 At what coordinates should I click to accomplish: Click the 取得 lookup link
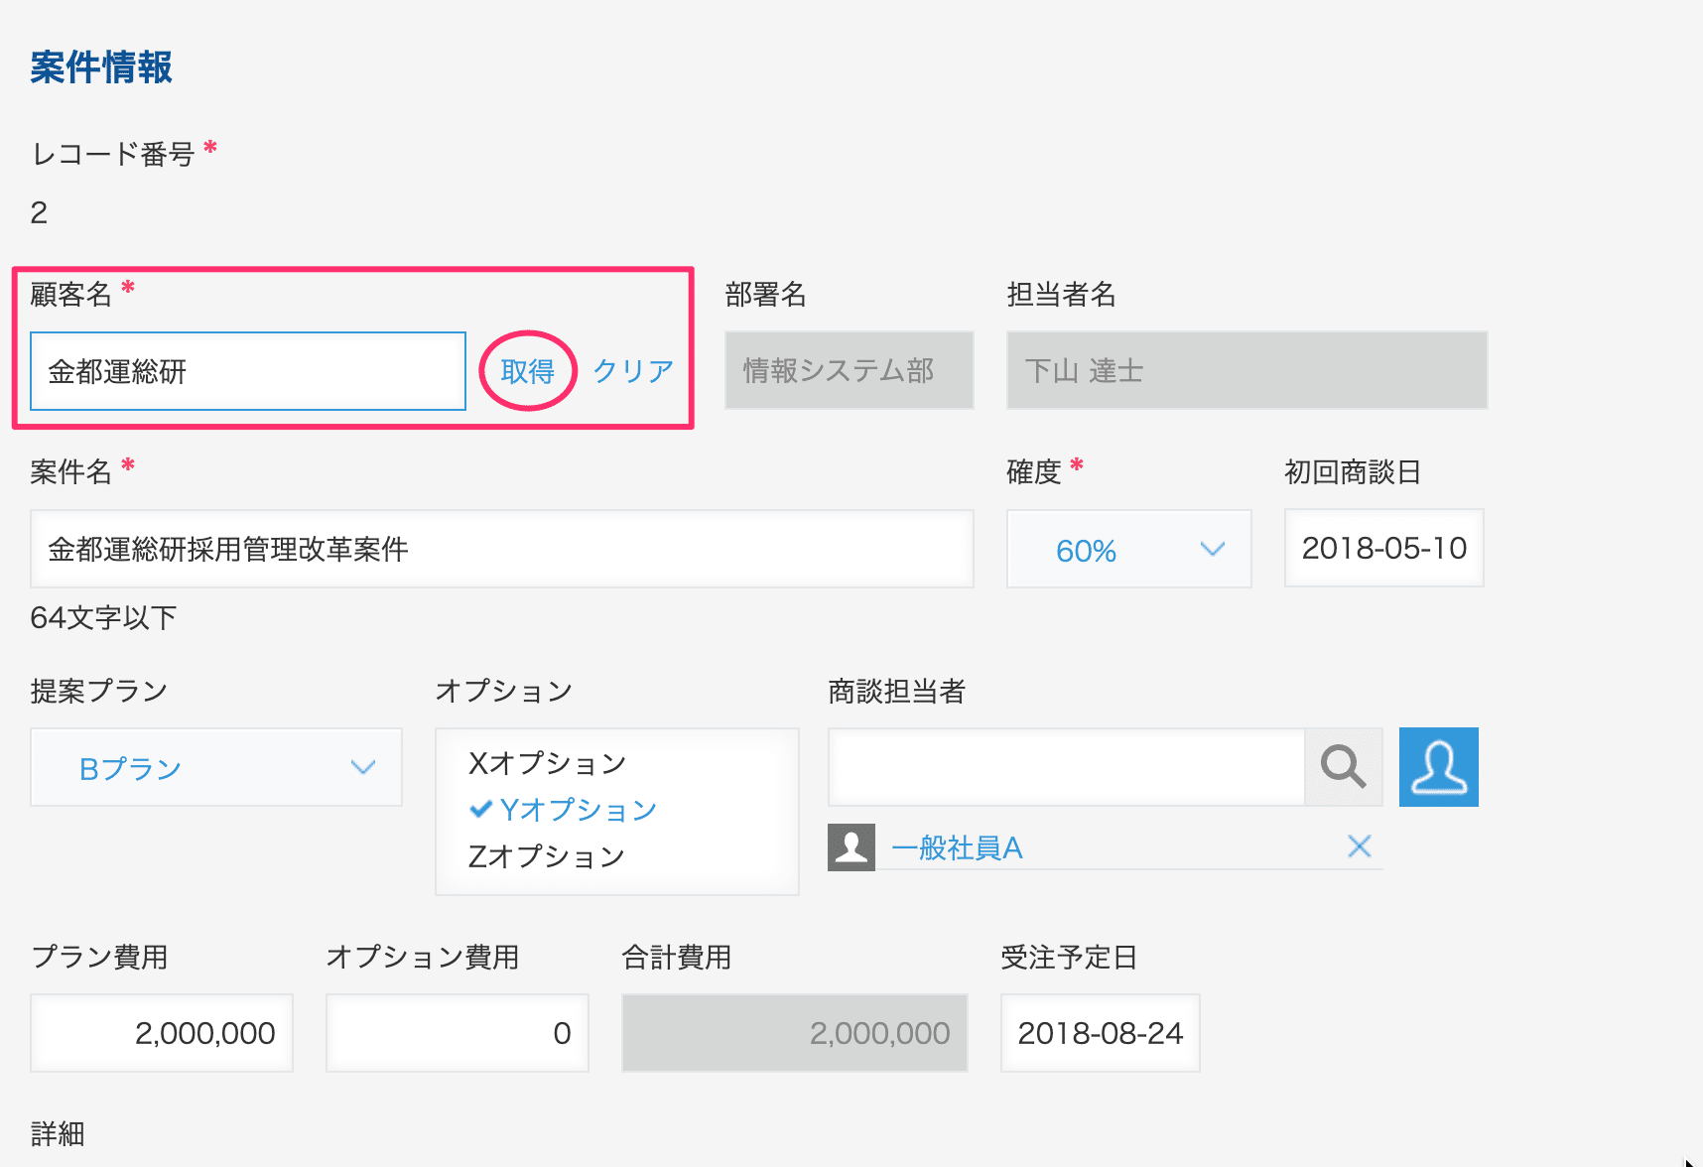527,371
